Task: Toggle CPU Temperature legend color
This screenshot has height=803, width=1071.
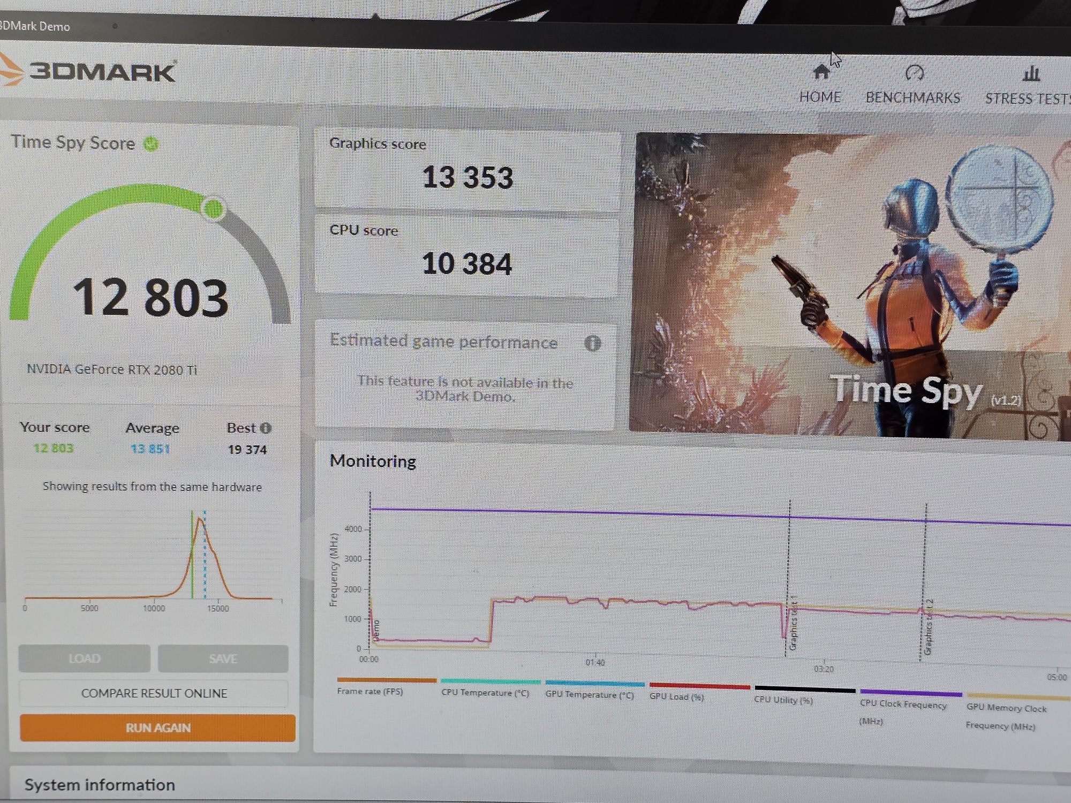Action: coord(491,682)
